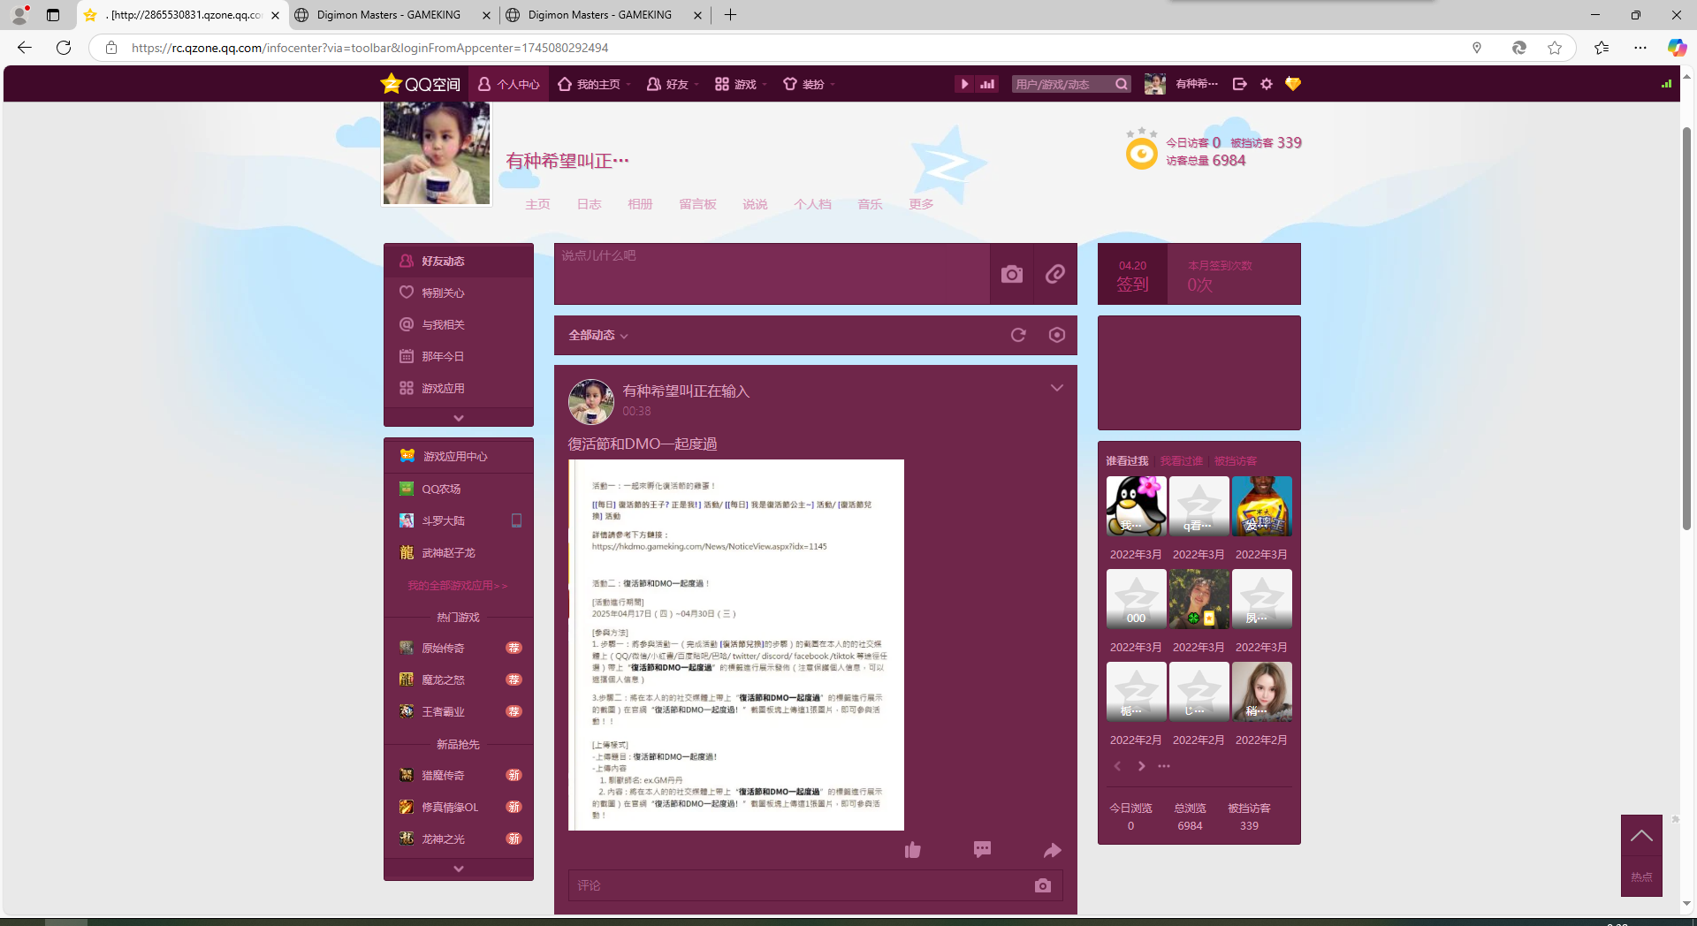The image size is (1697, 926).
Task: Go to 日志 profile tab
Action: pos(589,204)
